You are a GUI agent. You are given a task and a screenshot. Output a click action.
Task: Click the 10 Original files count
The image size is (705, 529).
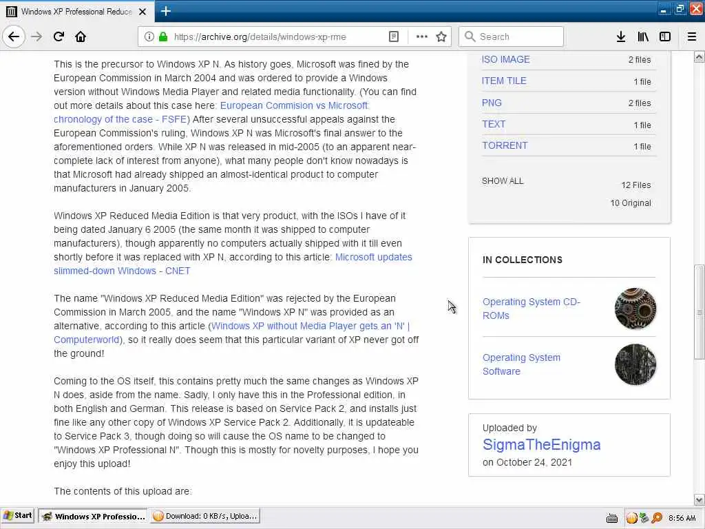631,203
